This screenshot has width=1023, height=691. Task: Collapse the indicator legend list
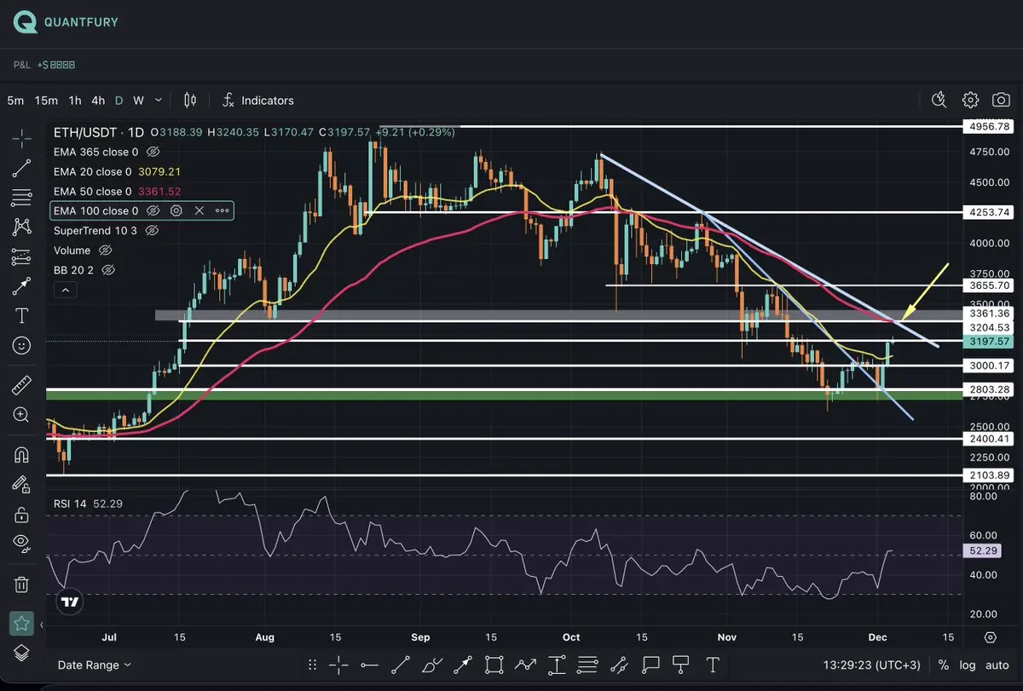pyautogui.click(x=66, y=291)
